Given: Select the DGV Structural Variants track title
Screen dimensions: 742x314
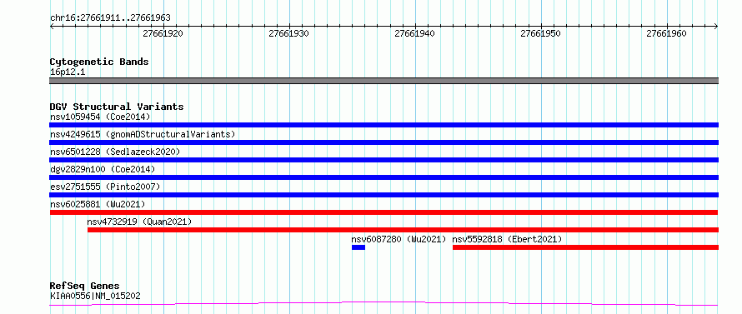Looking at the screenshot, I should (117, 107).
